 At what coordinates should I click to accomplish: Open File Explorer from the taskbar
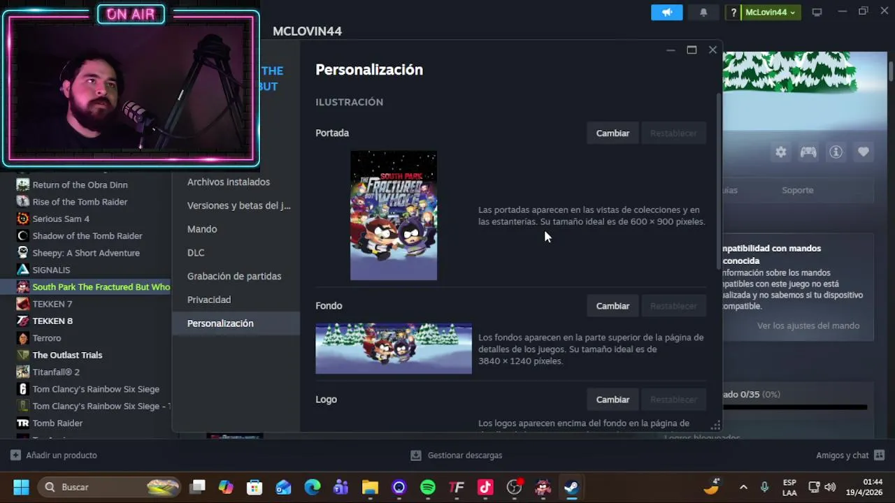tap(370, 487)
